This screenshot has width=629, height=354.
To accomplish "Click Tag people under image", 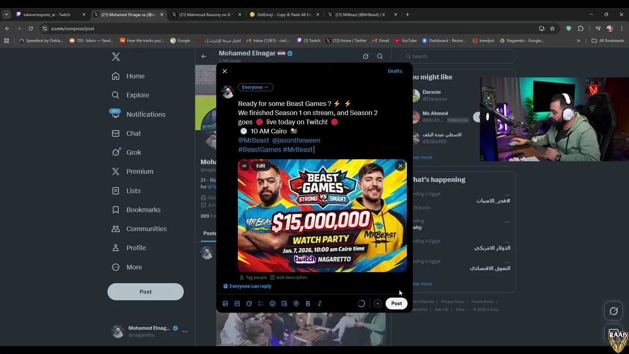I will [253, 277].
